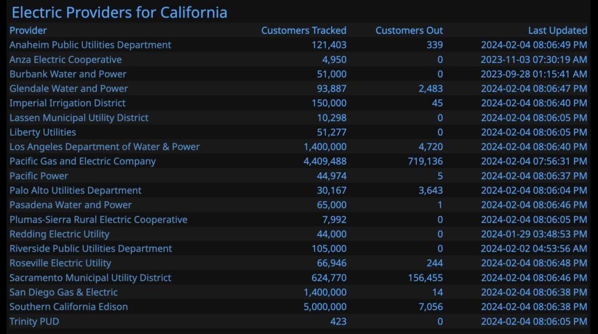
Task: Open Southern California Edison provider page
Action: coord(68,307)
